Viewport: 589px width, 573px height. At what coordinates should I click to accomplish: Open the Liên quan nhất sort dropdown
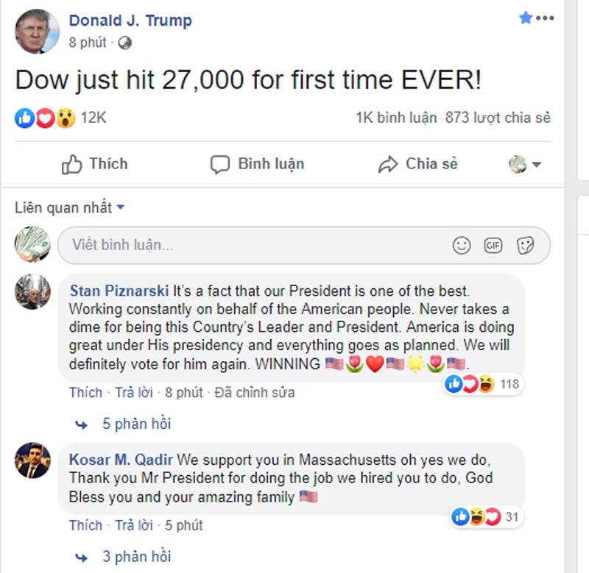(70, 207)
